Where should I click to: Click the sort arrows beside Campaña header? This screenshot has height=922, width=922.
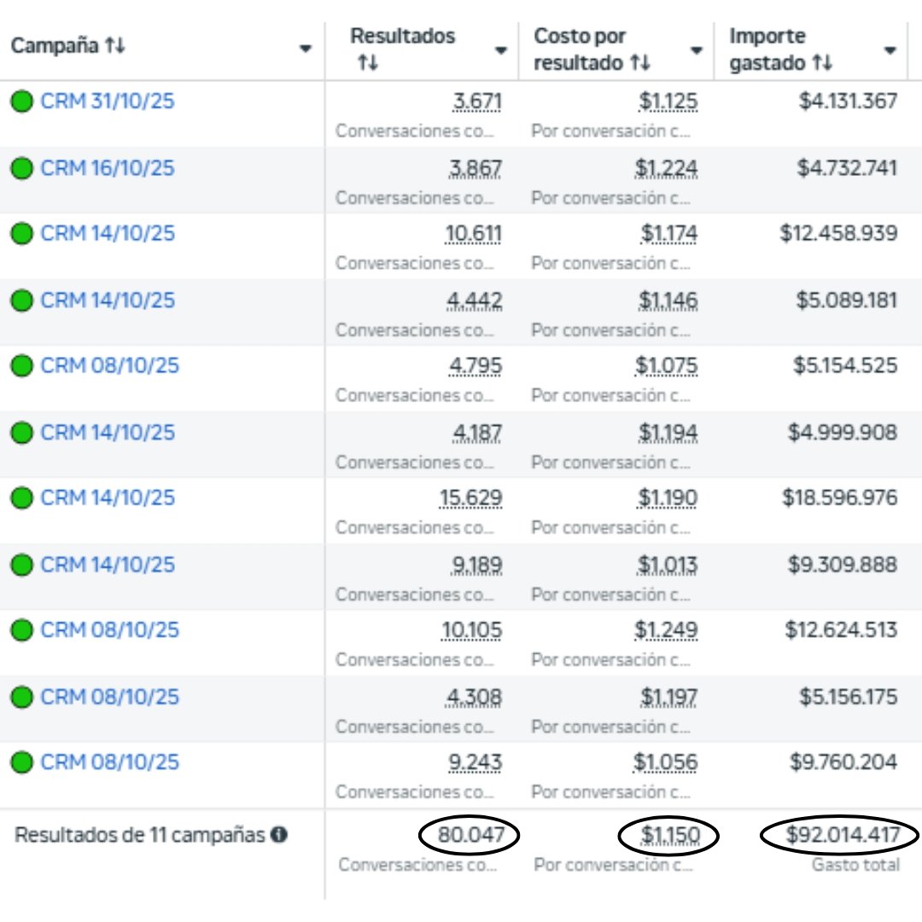(x=114, y=47)
